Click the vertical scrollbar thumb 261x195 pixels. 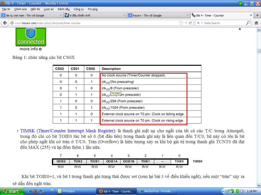point(259,51)
